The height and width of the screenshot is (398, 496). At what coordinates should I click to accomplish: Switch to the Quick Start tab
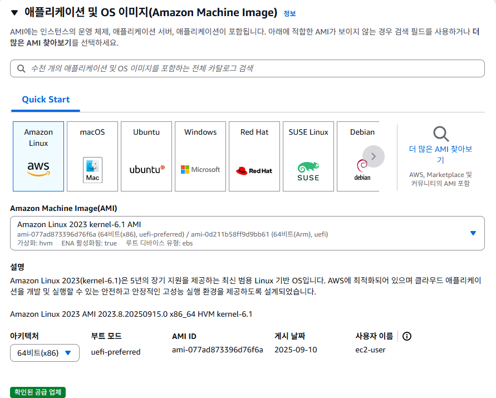pos(46,100)
